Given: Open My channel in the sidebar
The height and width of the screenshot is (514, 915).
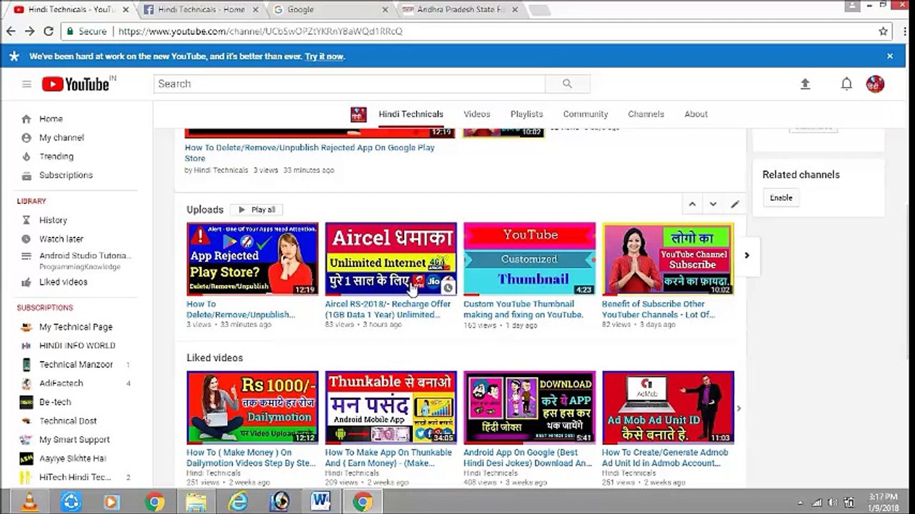Looking at the screenshot, I should [x=61, y=138].
